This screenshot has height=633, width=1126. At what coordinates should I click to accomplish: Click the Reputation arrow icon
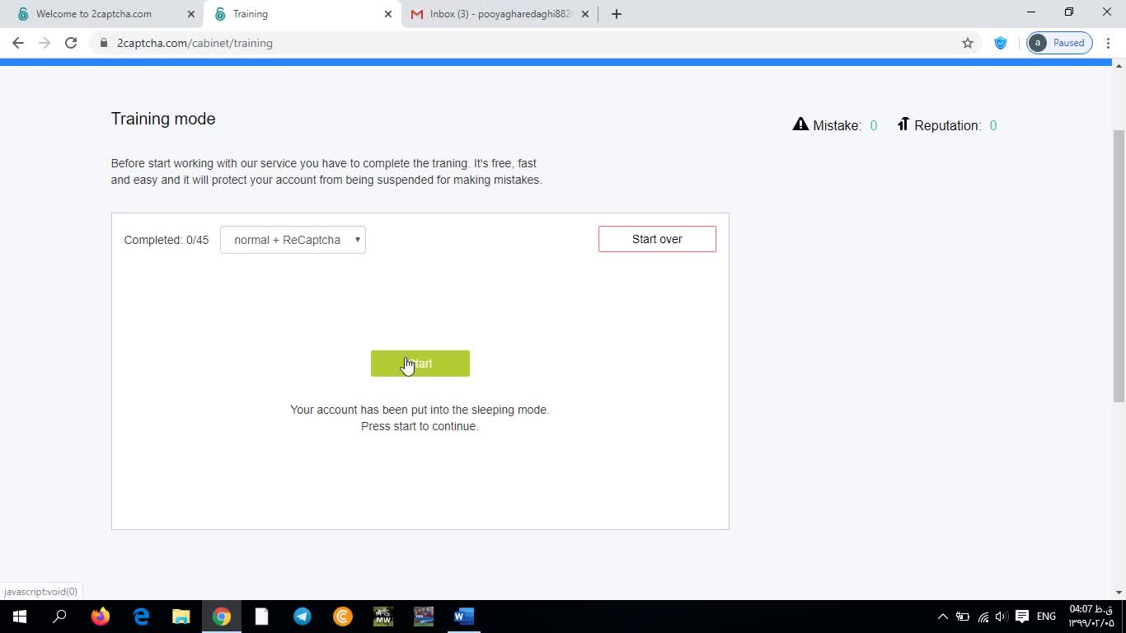coord(903,124)
